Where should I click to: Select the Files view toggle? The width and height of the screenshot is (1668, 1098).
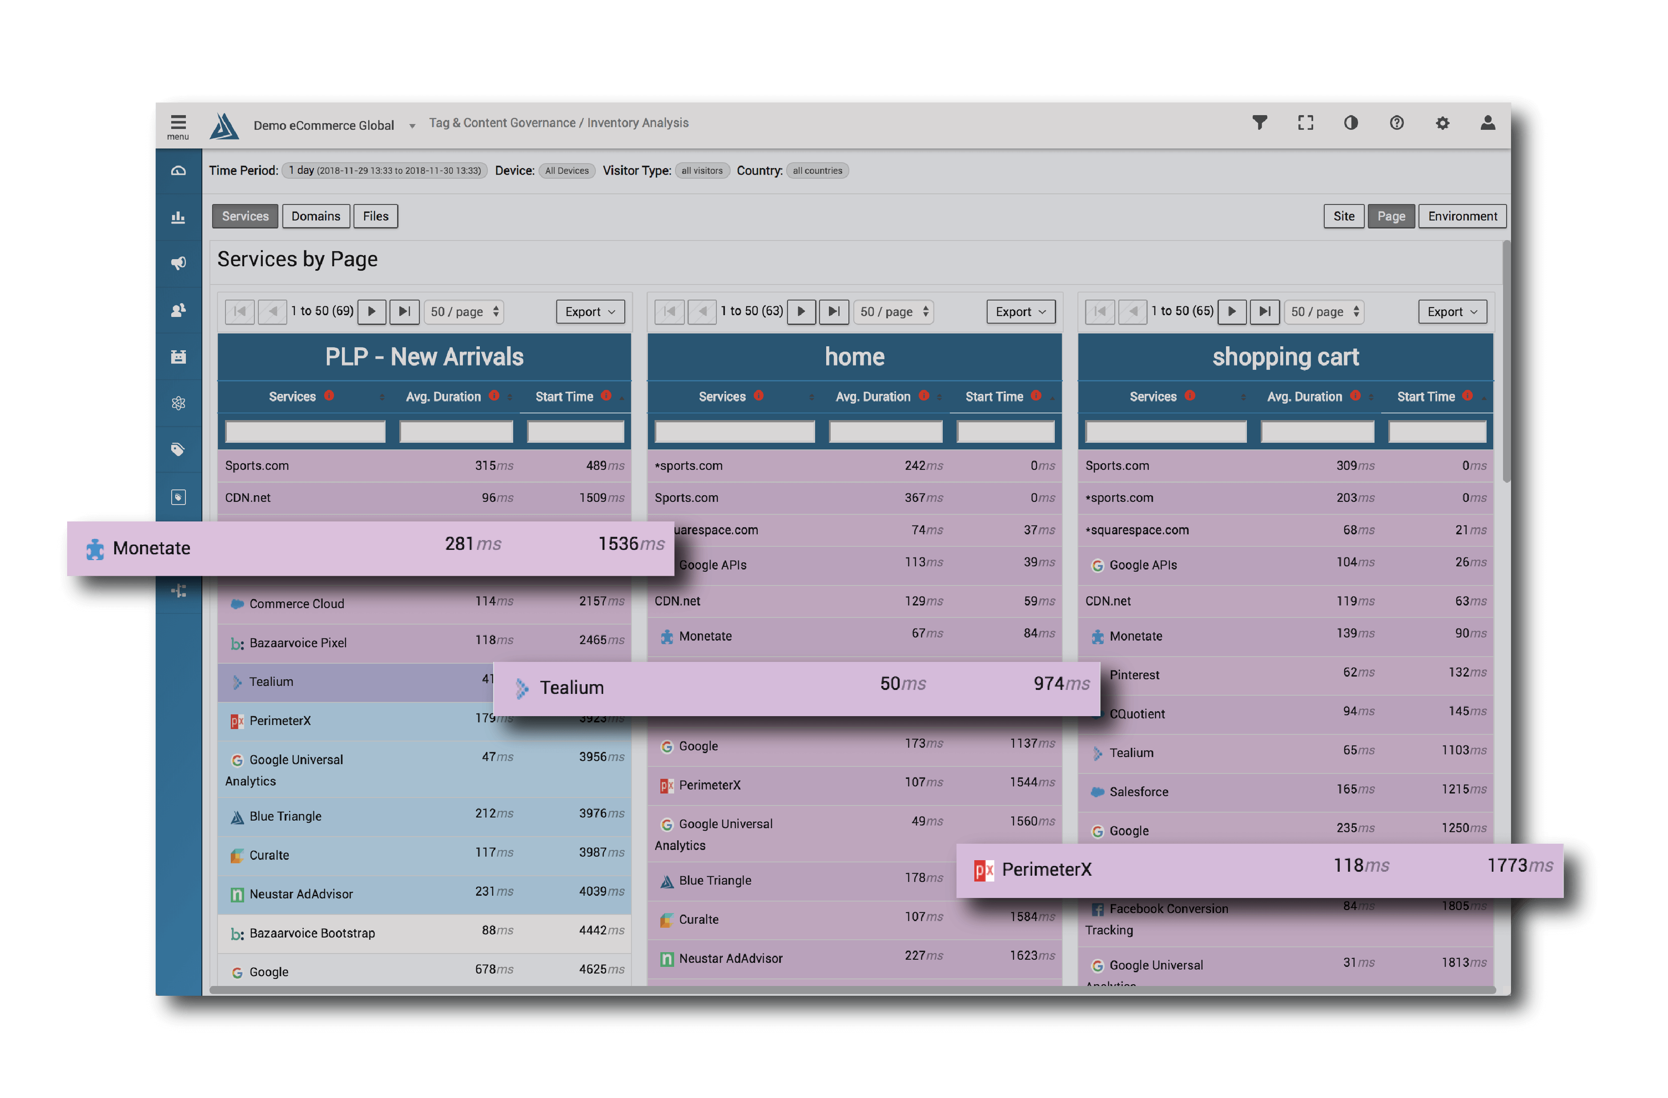click(376, 216)
